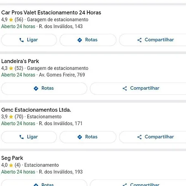Click Rotas button under Seg Park
Image resolution: width=186 pixels, height=186 pixels.
pyautogui.click(x=44, y=183)
